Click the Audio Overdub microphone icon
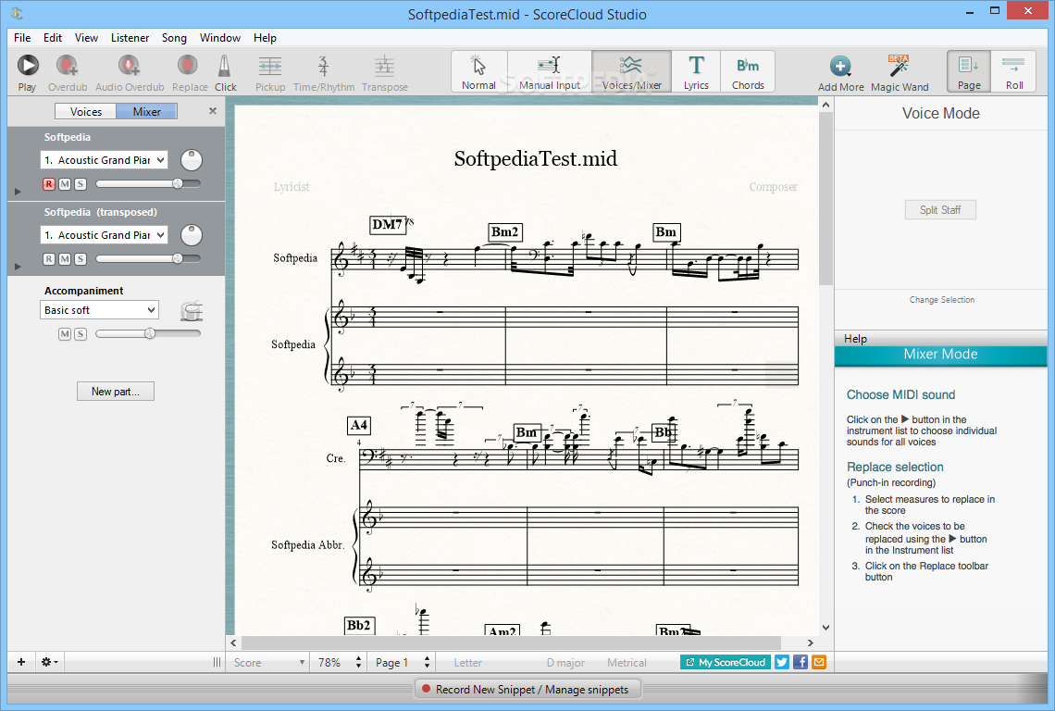The image size is (1055, 711). 130,66
